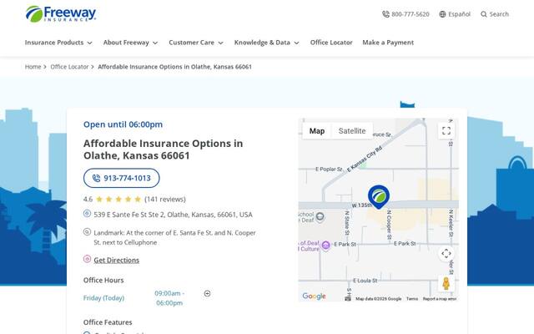Click the phone icon beside 800-777-5620
The image size is (534, 334).
pyautogui.click(x=385, y=14)
